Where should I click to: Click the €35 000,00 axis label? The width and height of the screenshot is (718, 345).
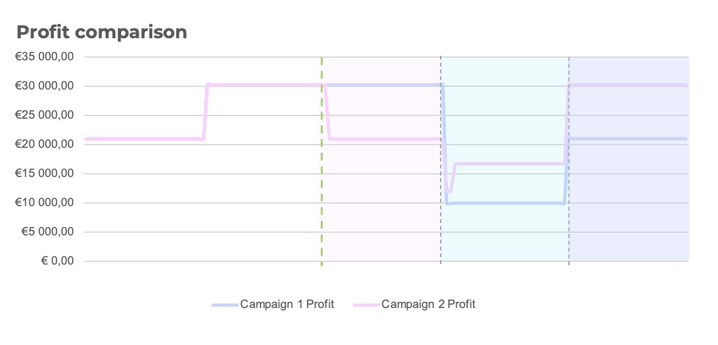coord(45,57)
